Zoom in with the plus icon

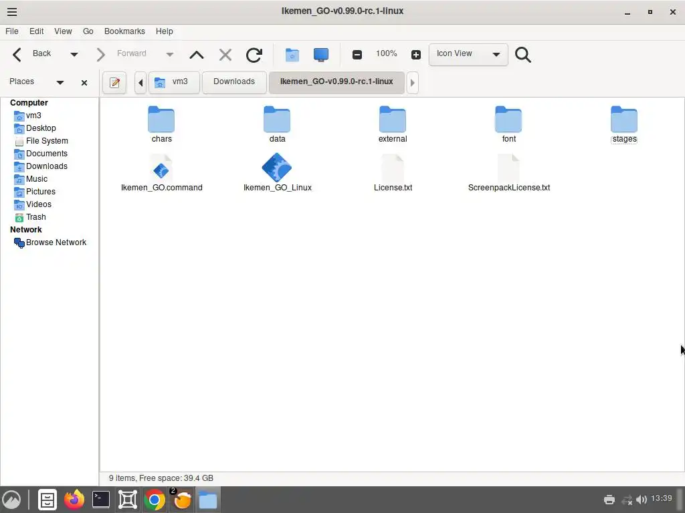(416, 55)
